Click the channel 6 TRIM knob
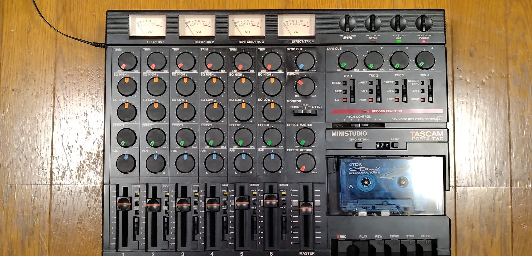Screen dimensions: 532x256 (272, 62)
